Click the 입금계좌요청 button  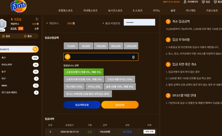(82, 105)
